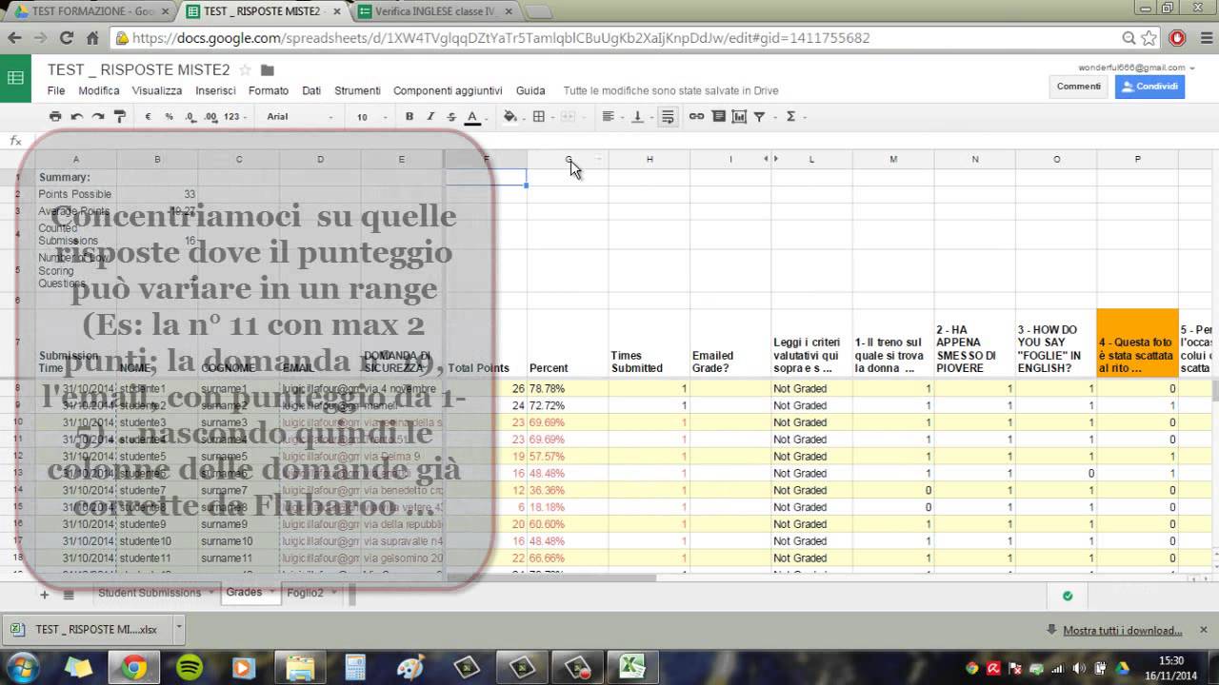Open the Formato menu

click(269, 90)
